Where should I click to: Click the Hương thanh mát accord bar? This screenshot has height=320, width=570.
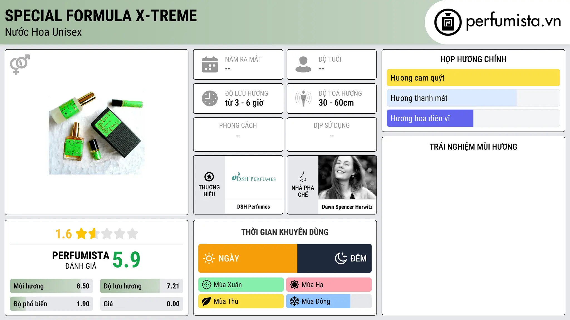[x=473, y=98]
